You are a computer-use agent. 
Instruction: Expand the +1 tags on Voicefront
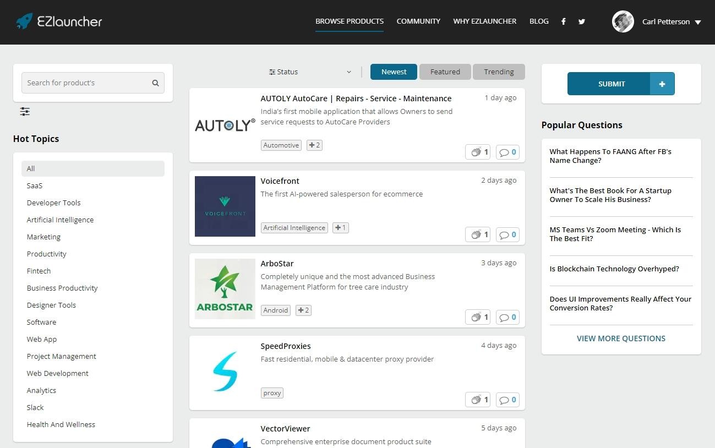click(340, 228)
